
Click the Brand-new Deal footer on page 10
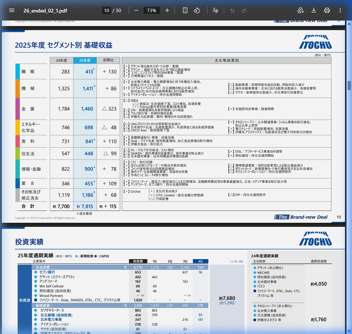[x=301, y=217]
